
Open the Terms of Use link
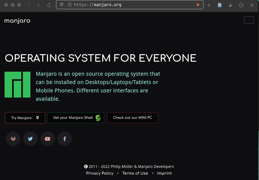pyautogui.click(x=135, y=173)
